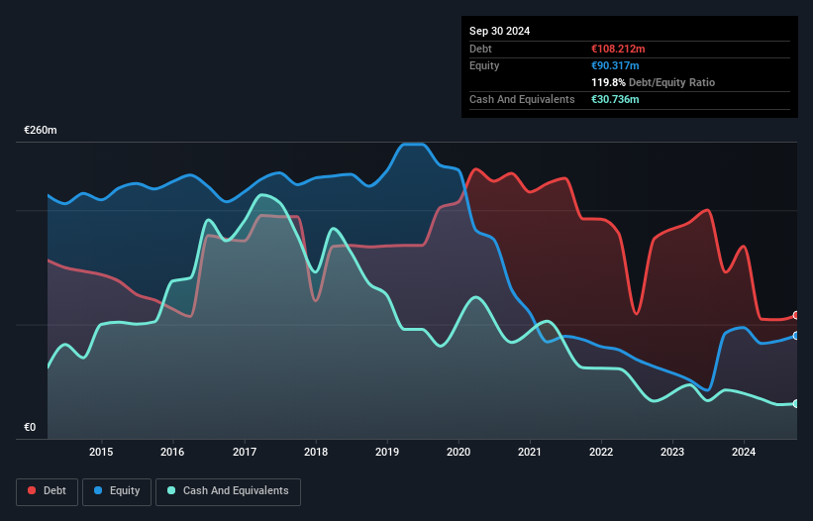The width and height of the screenshot is (813, 521).
Task: Click the €90.317m equity value
Action: (615, 65)
